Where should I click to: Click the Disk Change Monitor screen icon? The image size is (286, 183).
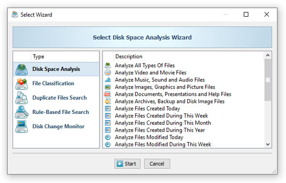click(x=22, y=126)
